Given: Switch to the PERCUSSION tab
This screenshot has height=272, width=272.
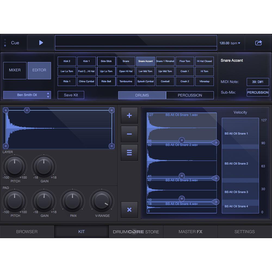Looking at the screenshot, I should coord(190,95).
